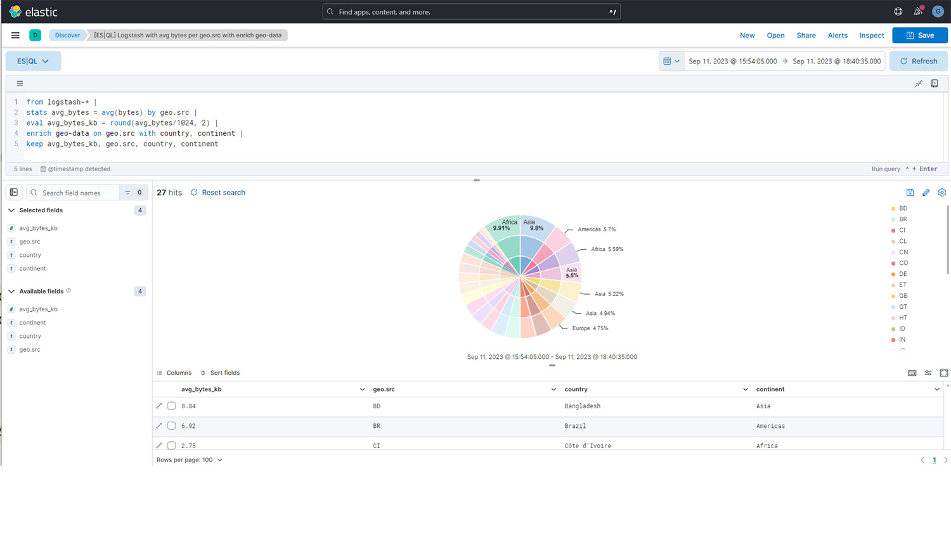Toggle the field list sidebar
Viewport: 951px width, 535px height.
[x=14, y=193]
